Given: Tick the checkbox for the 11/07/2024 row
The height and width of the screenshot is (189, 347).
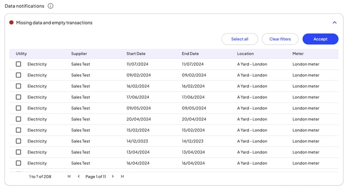Looking at the screenshot, I should (19, 64).
